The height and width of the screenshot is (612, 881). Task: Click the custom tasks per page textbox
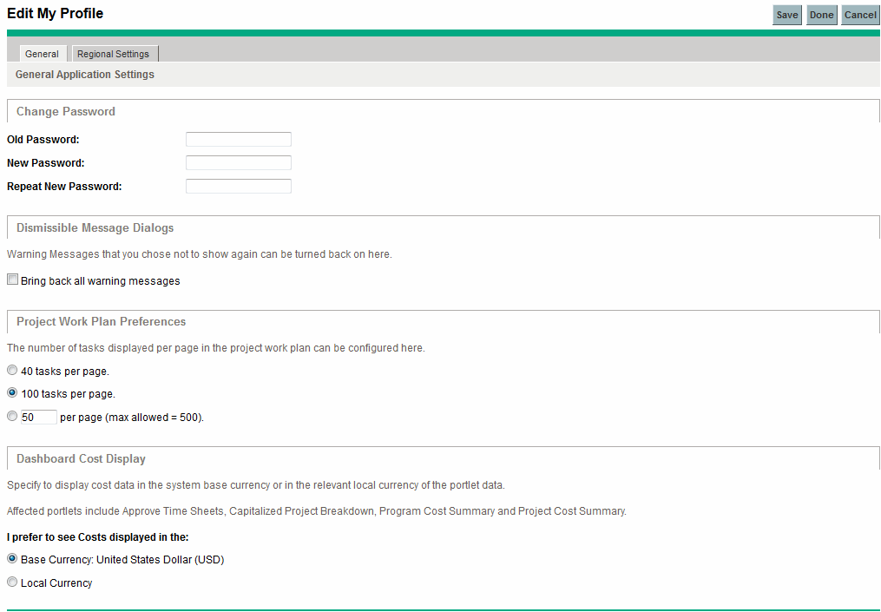tap(38, 418)
